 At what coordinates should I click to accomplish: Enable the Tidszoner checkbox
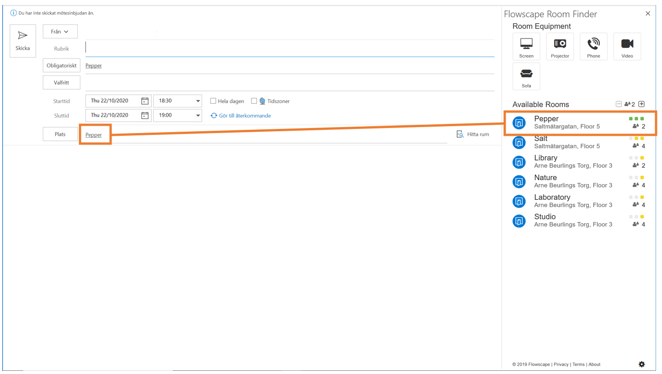[254, 101]
